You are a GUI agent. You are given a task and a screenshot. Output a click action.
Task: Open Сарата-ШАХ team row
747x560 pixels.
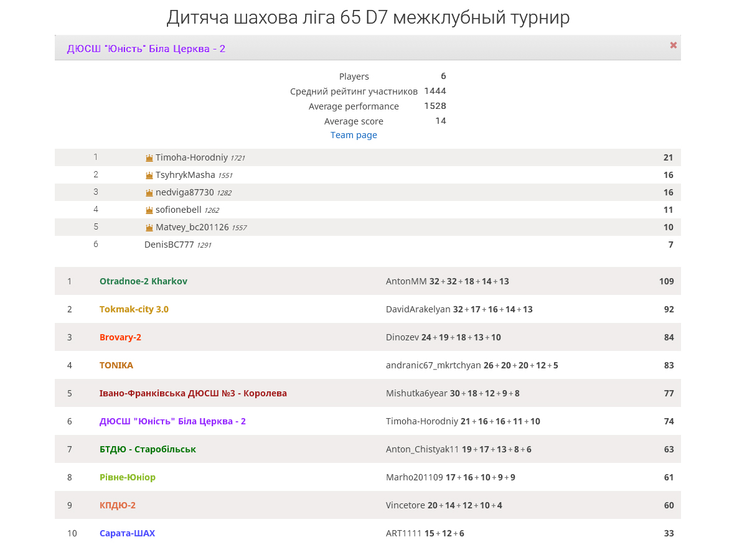pyautogui.click(x=127, y=533)
